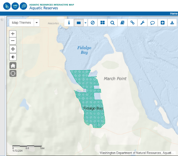Open the wrench tools icon
Image resolution: width=178 pixels, height=156 pixels.
[142, 23]
